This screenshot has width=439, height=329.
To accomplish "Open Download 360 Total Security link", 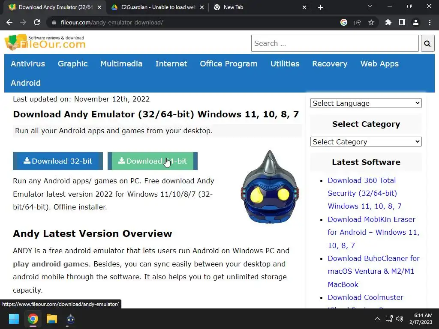I will (x=364, y=193).
